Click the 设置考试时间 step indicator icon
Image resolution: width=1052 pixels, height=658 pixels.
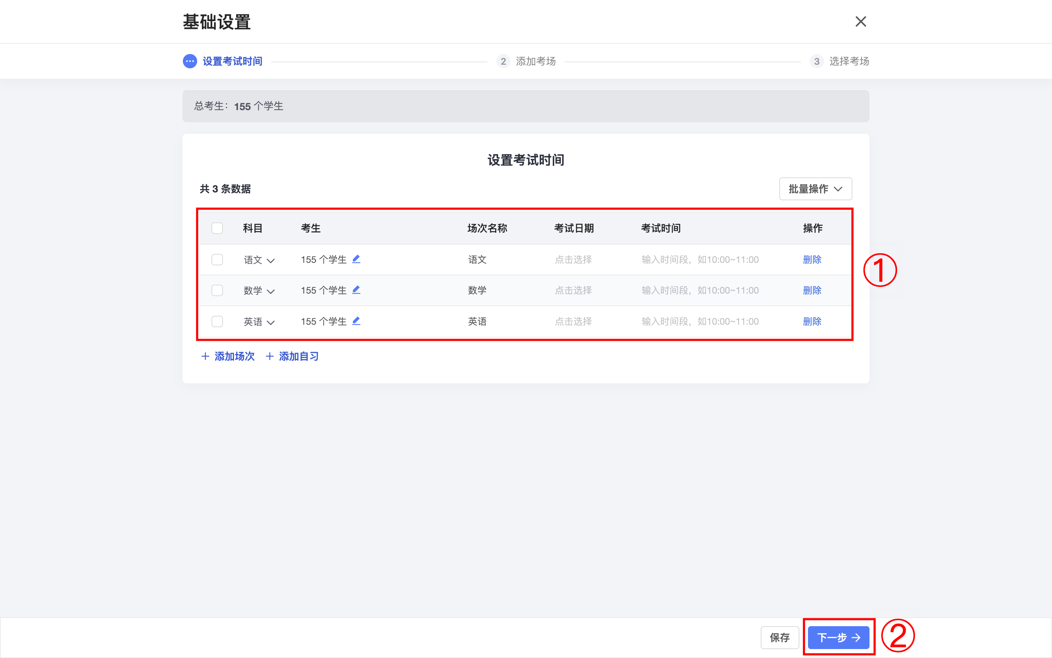point(190,62)
